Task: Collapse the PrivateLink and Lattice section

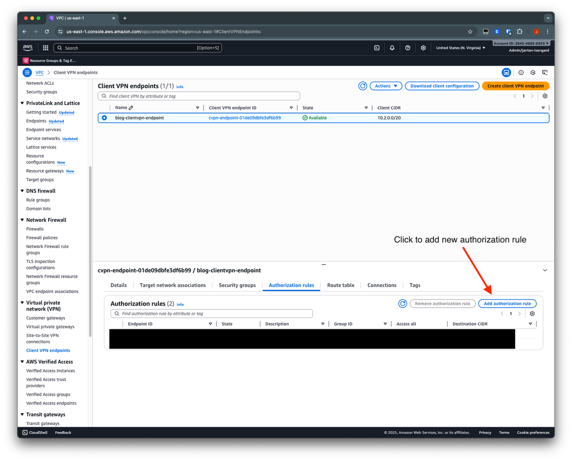Action: [x=22, y=103]
